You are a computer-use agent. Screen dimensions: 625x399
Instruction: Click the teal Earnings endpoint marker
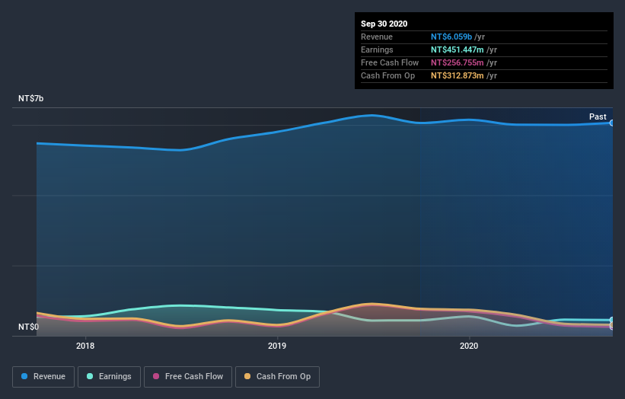coord(612,320)
